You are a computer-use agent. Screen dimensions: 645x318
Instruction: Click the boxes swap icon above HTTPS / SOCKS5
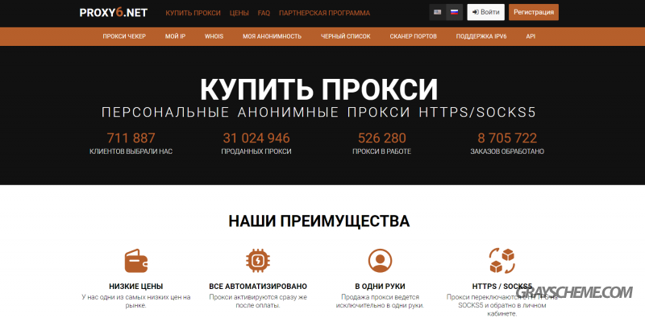(501, 261)
